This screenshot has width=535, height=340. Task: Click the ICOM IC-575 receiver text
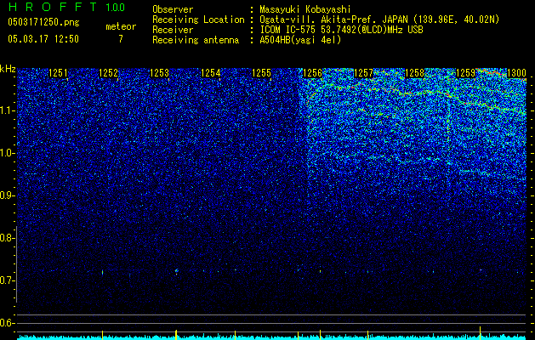(341, 30)
